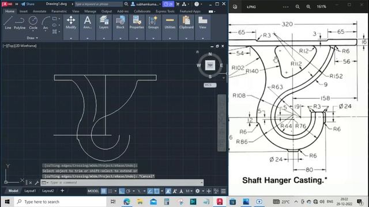Select the Arc tool
369x207 pixels.
46,23
